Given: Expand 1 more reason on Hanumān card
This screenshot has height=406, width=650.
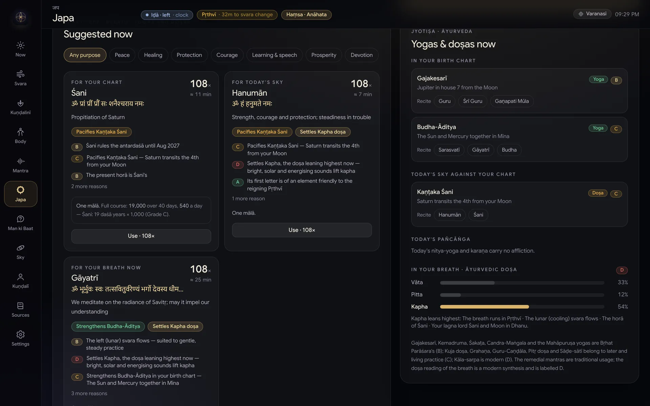Looking at the screenshot, I should tap(248, 199).
